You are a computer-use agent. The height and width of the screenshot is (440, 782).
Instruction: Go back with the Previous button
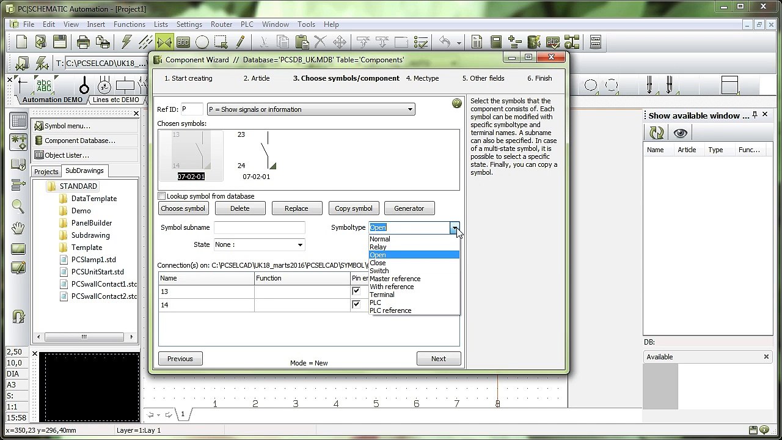coord(180,359)
